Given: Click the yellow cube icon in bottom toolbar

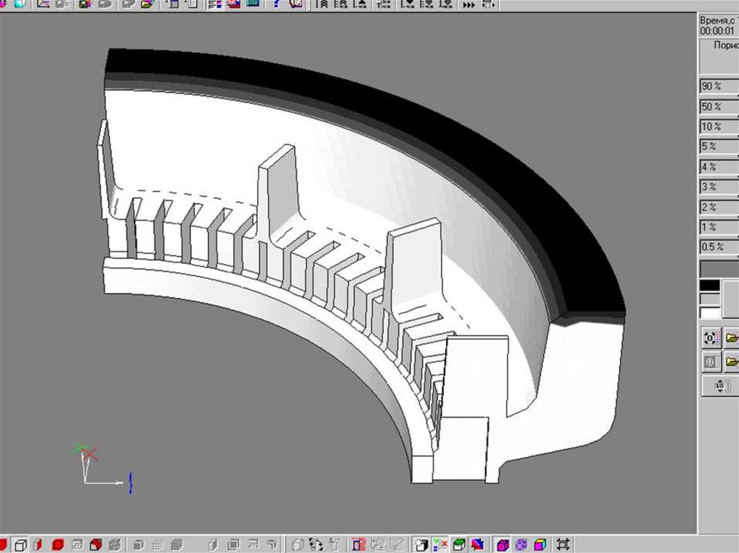Looking at the screenshot, I should [x=541, y=544].
